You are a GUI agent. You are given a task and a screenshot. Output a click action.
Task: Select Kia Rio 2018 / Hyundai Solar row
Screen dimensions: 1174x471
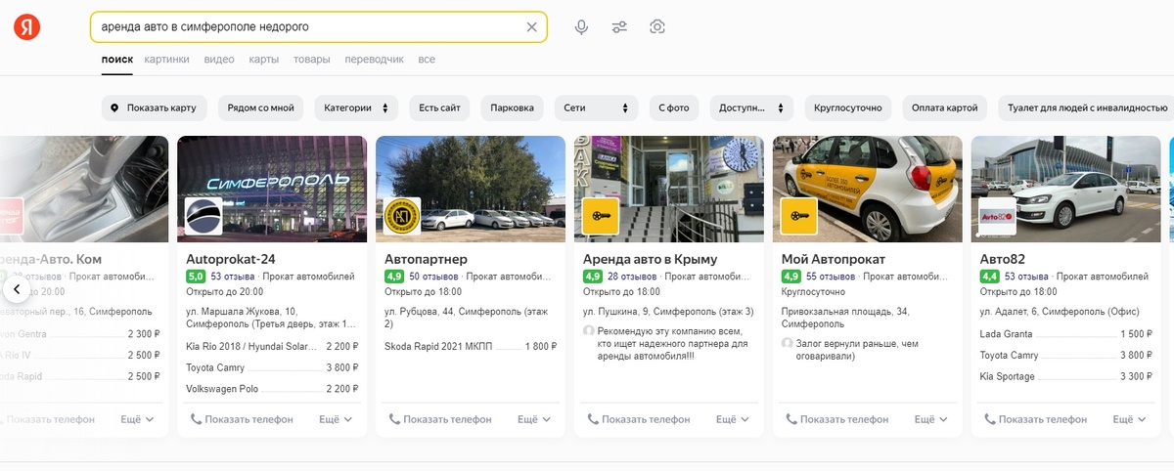272,347
